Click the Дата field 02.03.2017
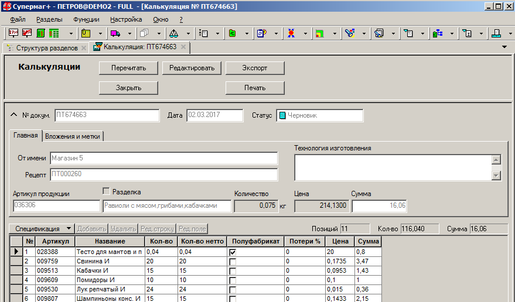Screen dimensions: 515x302 [x=215, y=115]
